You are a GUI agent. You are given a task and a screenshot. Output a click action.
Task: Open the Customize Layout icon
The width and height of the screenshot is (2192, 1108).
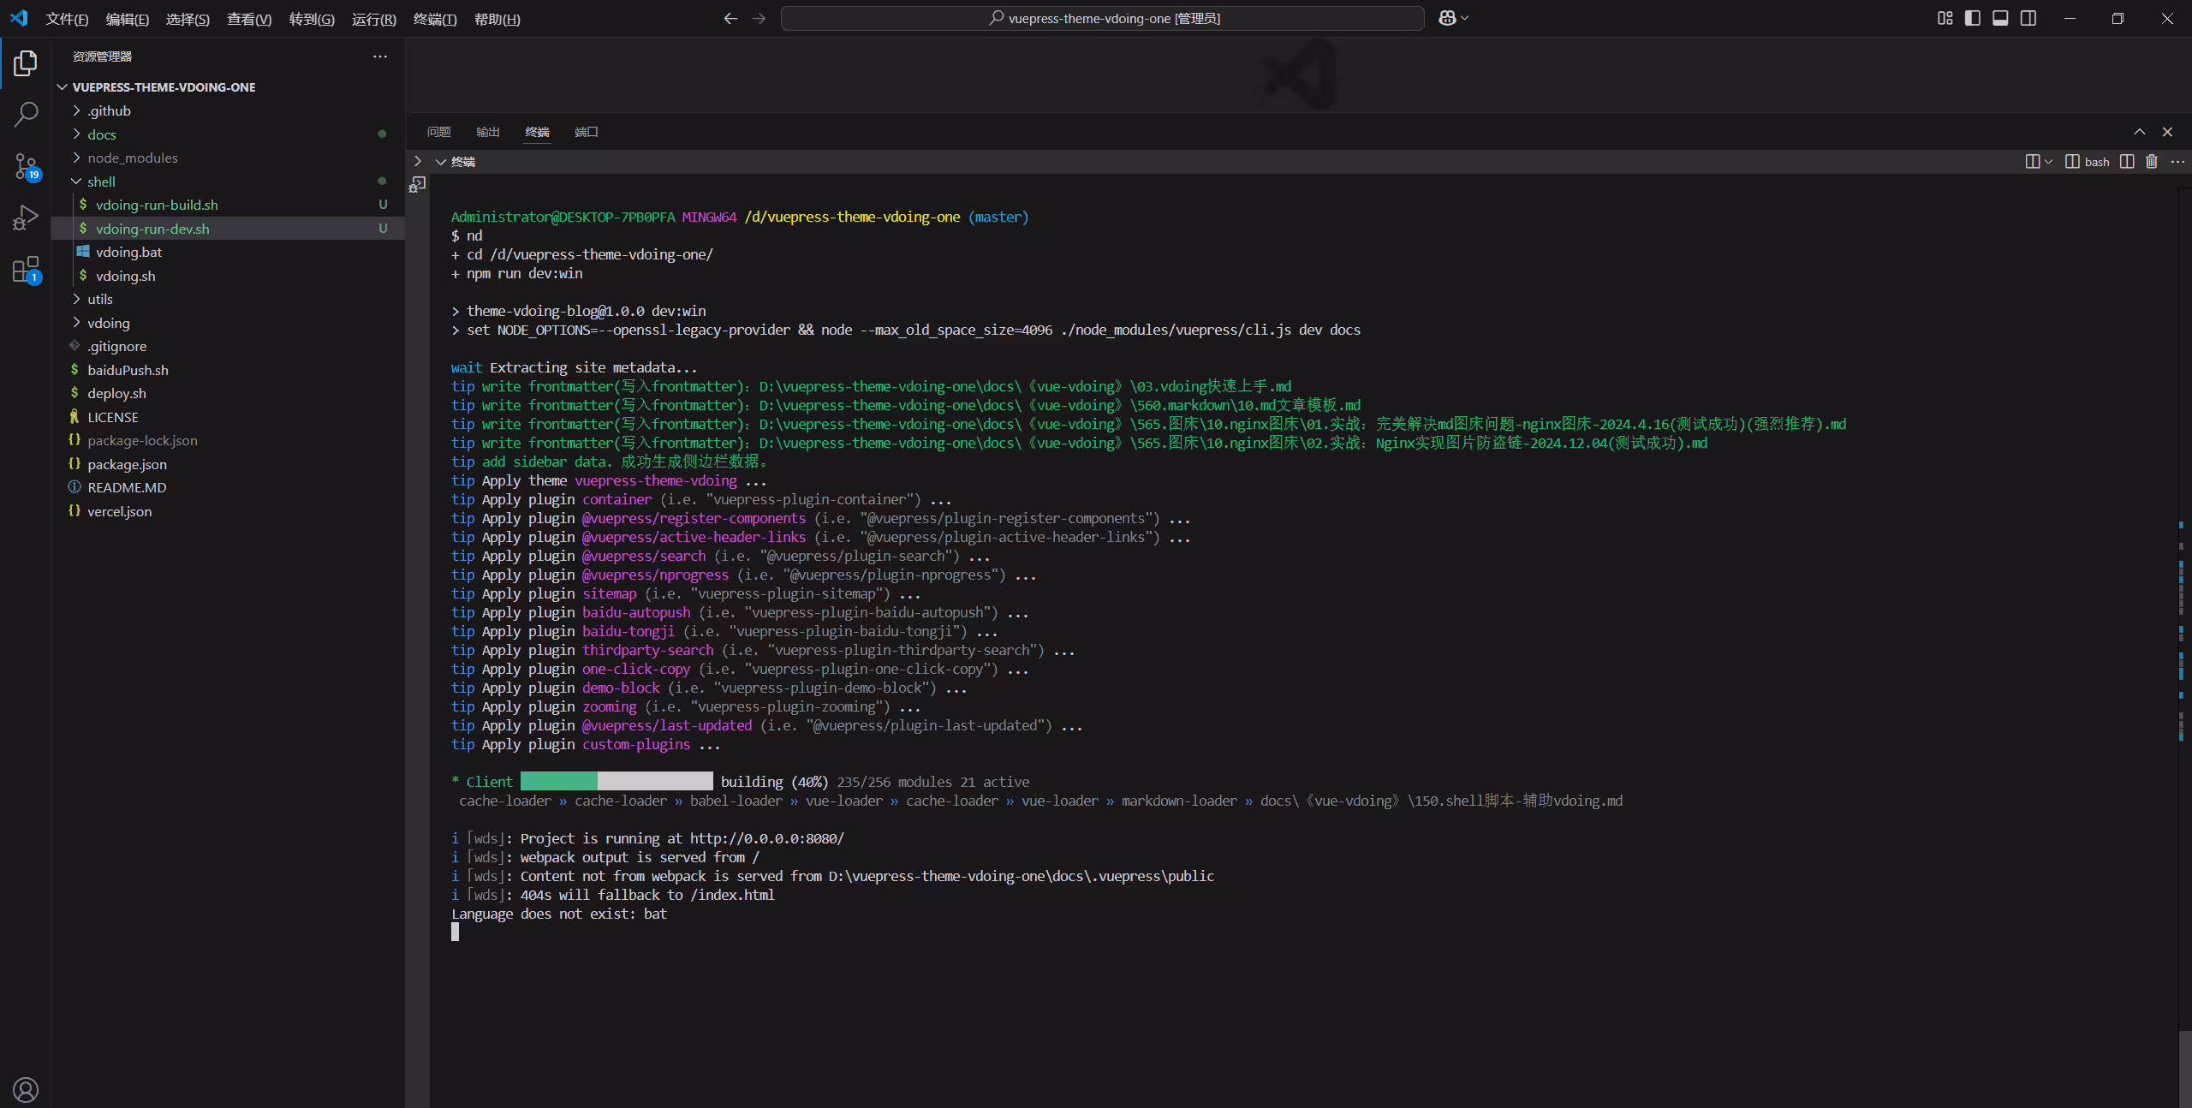coord(1945,18)
